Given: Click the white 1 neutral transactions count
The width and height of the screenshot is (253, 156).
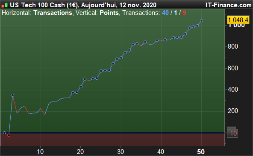Looking at the screenshot, I should [x=176, y=13].
